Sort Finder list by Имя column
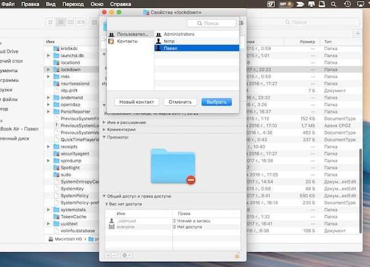The image size is (370, 267). point(50,42)
